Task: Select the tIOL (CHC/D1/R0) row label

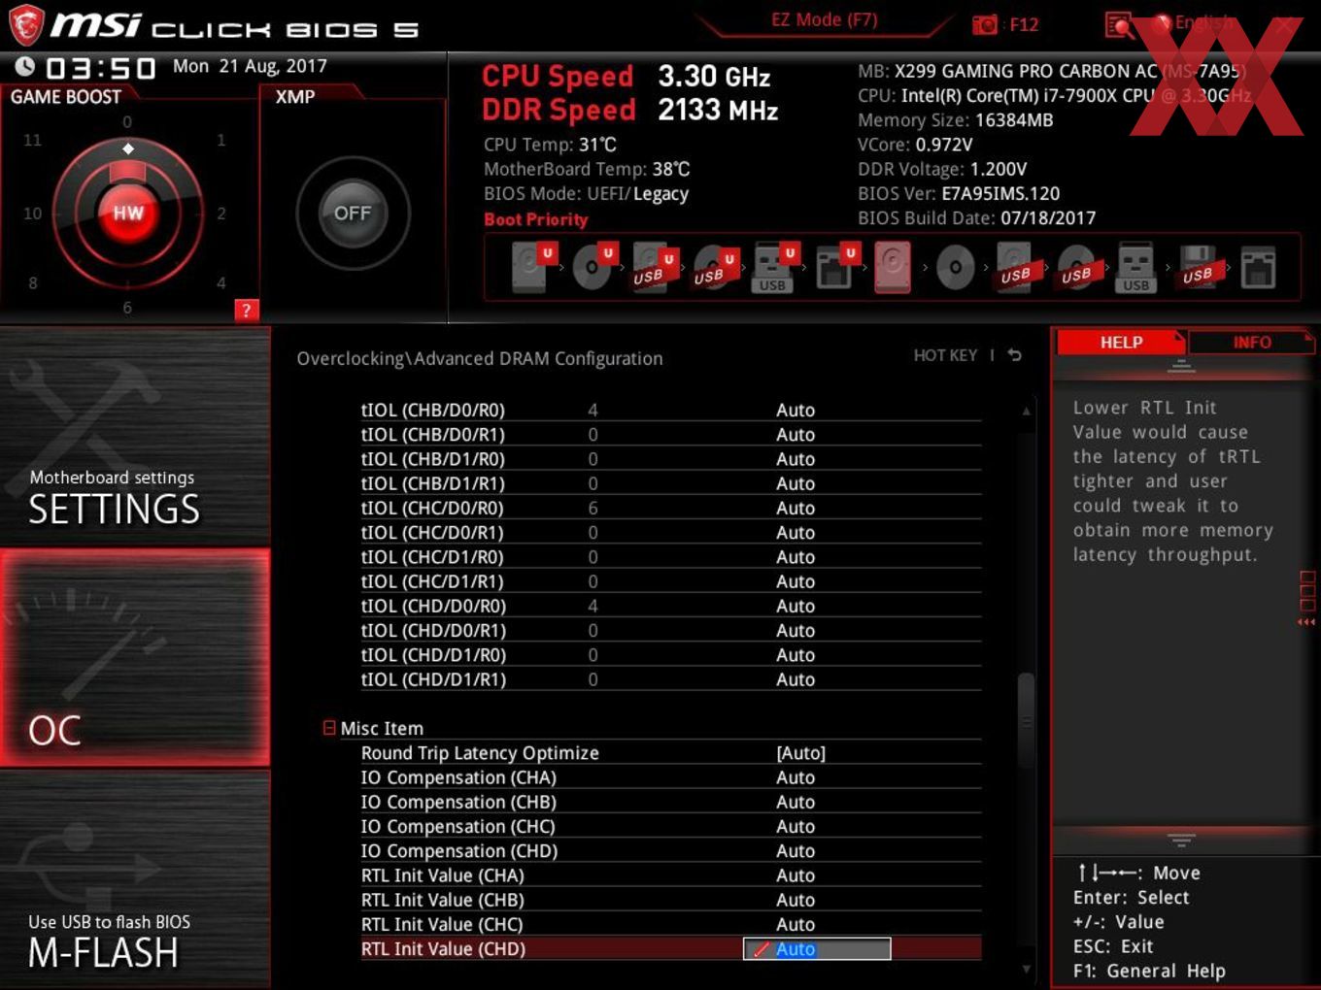Action: [x=432, y=557]
